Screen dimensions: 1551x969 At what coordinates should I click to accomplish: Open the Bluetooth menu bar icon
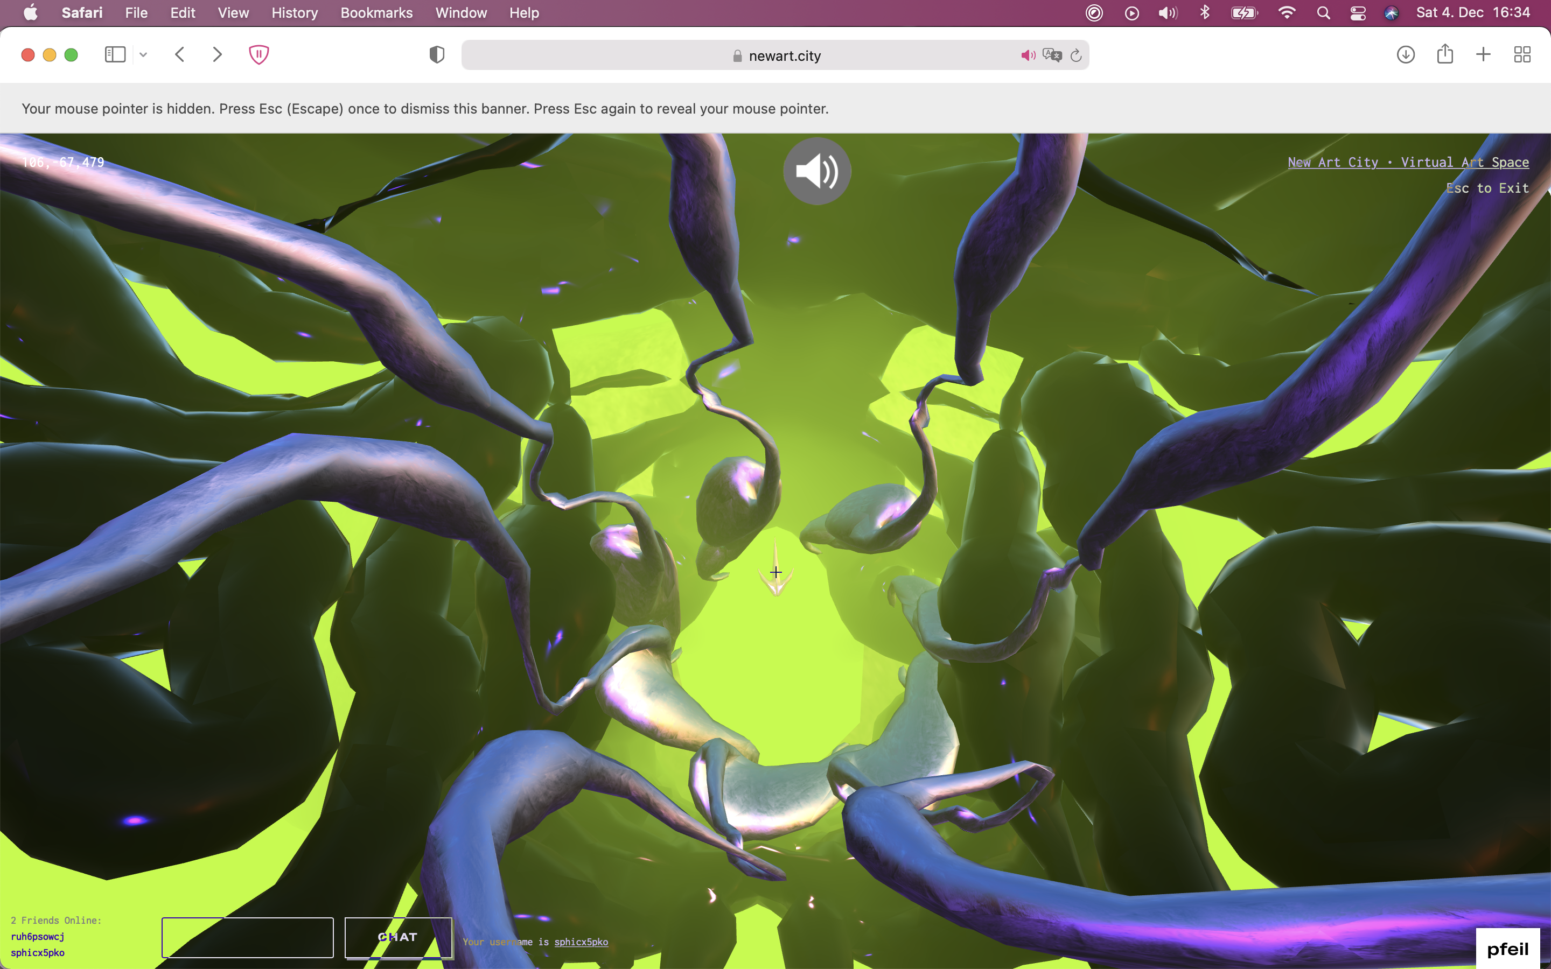1205,13
